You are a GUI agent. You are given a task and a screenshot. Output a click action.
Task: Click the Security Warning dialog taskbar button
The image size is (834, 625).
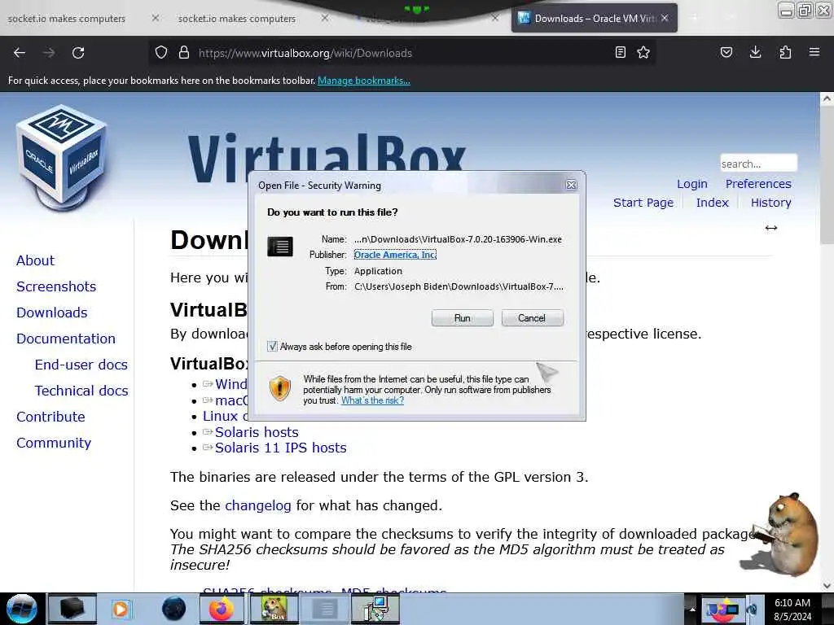[325, 609]
